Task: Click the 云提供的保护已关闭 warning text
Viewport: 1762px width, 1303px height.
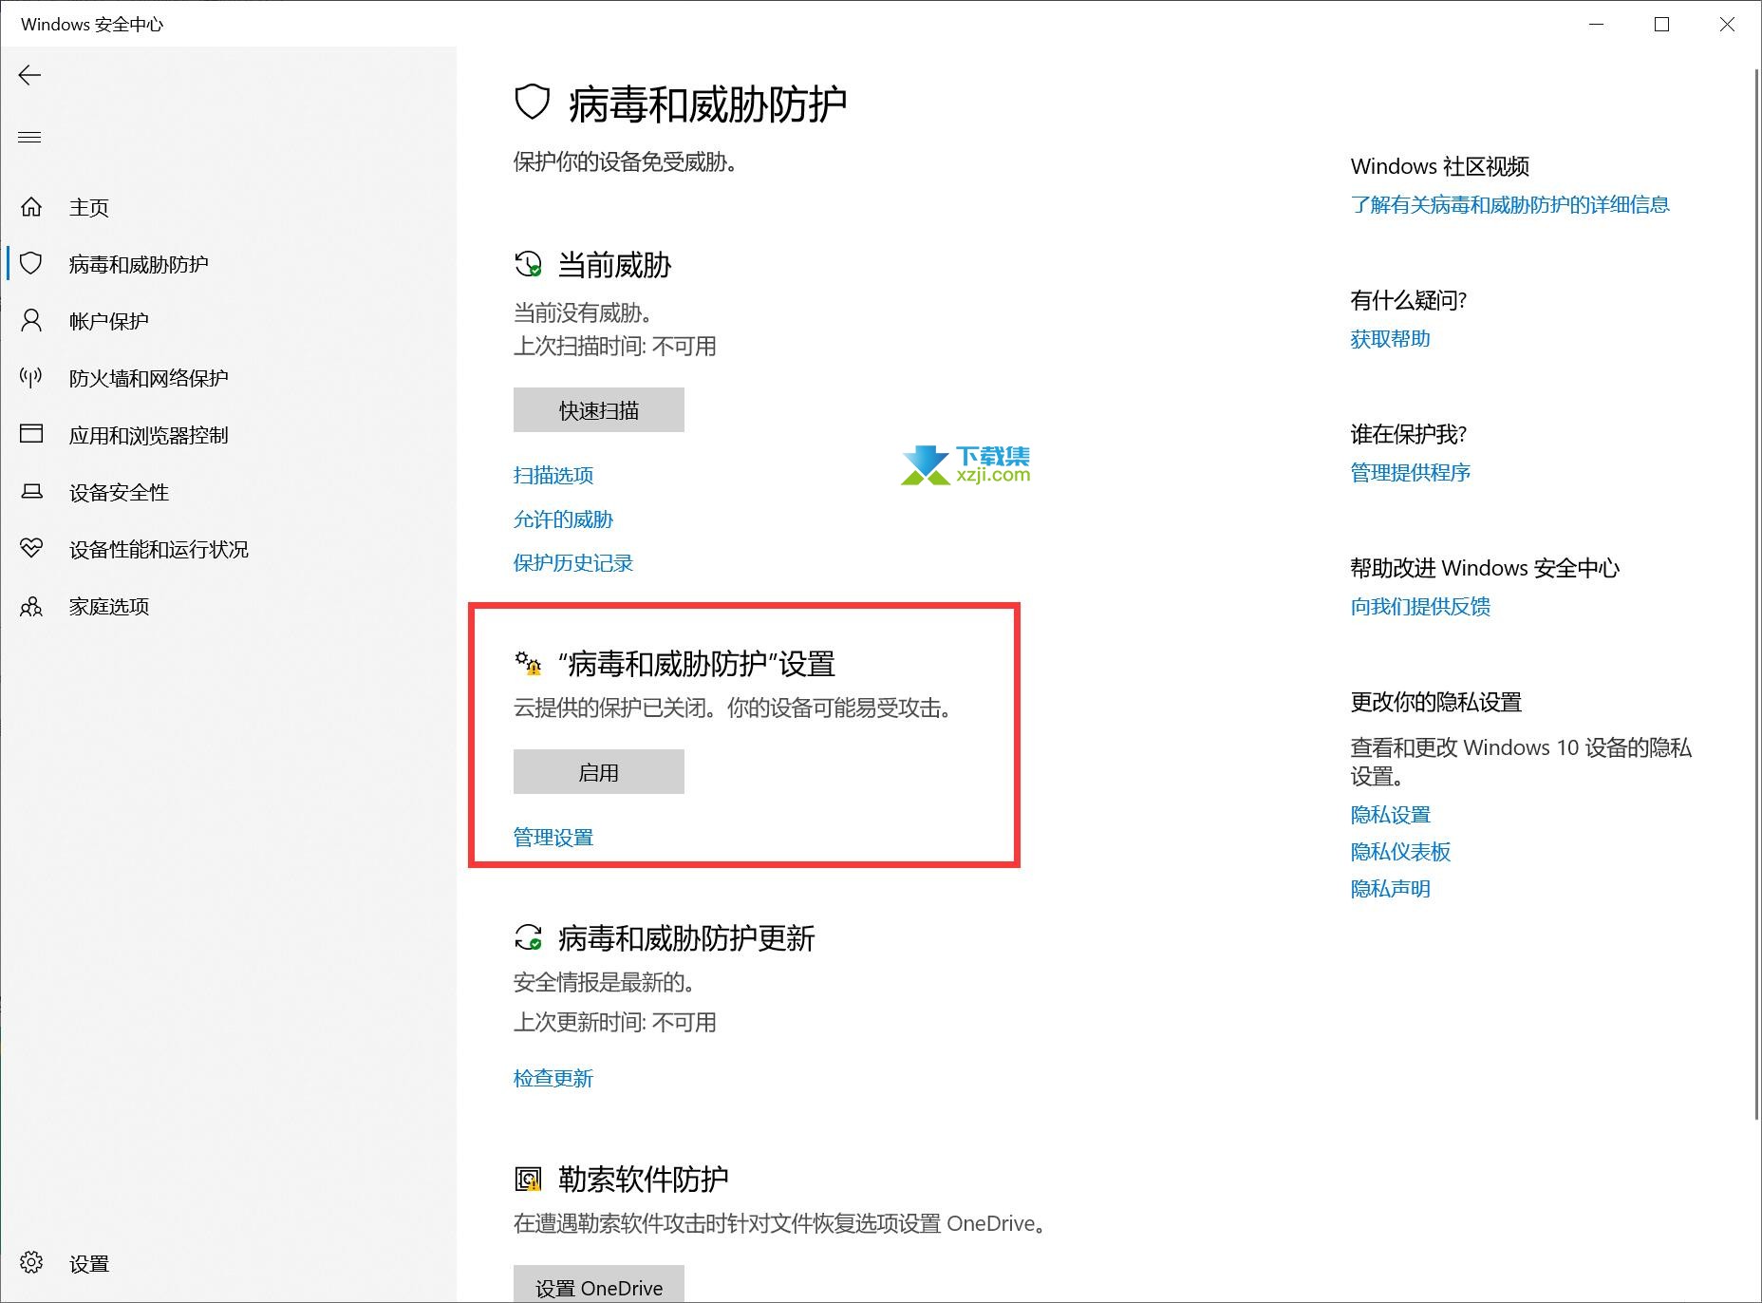Action: click(733, 708)
